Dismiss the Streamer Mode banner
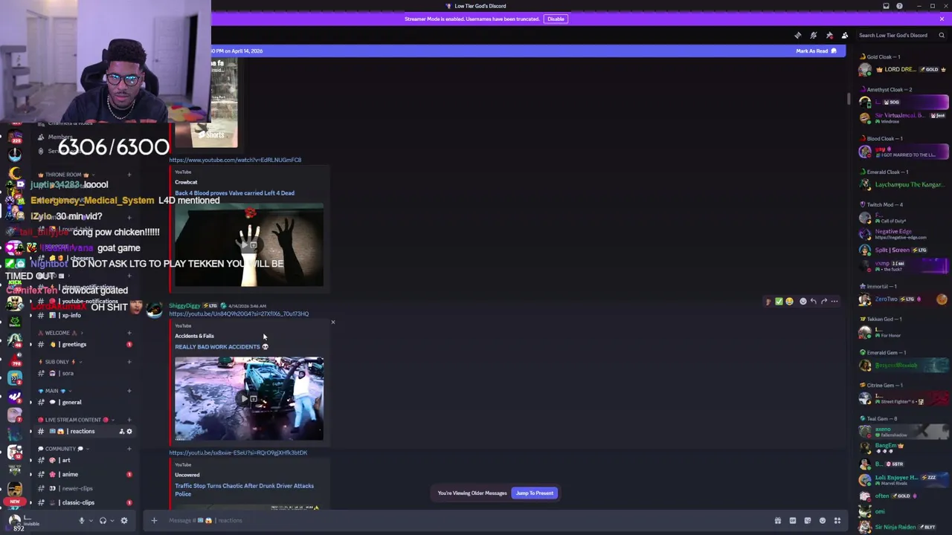Viewport: 952px width, 535px height. [942, 19]
